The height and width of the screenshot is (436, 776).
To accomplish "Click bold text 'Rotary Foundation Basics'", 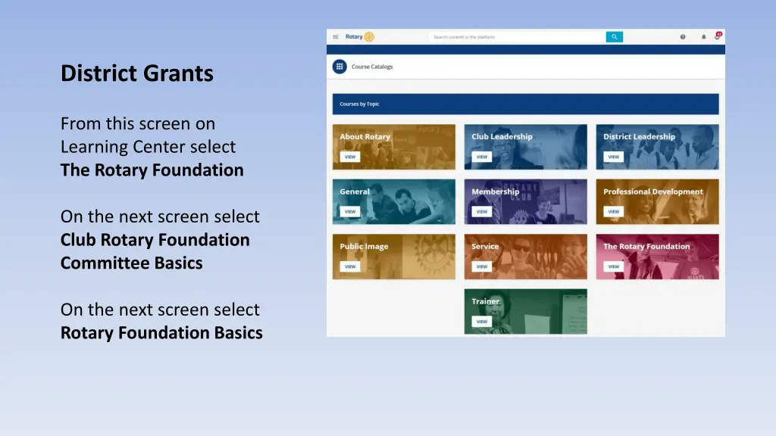I will 161,333.
